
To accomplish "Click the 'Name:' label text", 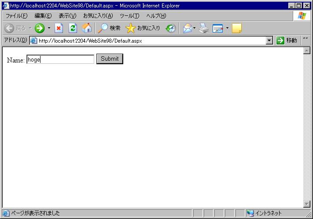I will pos(16,60).
